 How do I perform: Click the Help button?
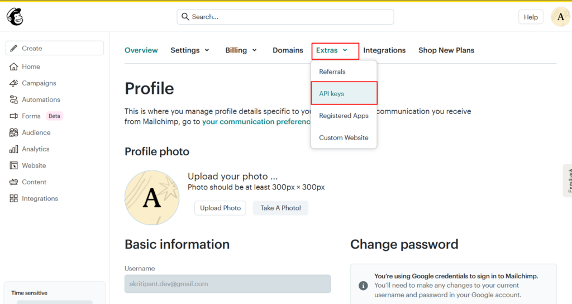tap(531, 17)
